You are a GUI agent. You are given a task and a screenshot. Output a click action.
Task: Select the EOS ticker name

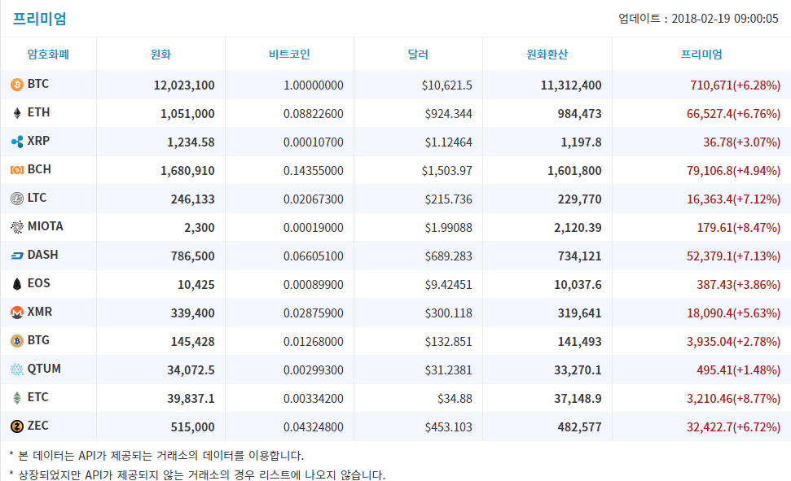38,283
